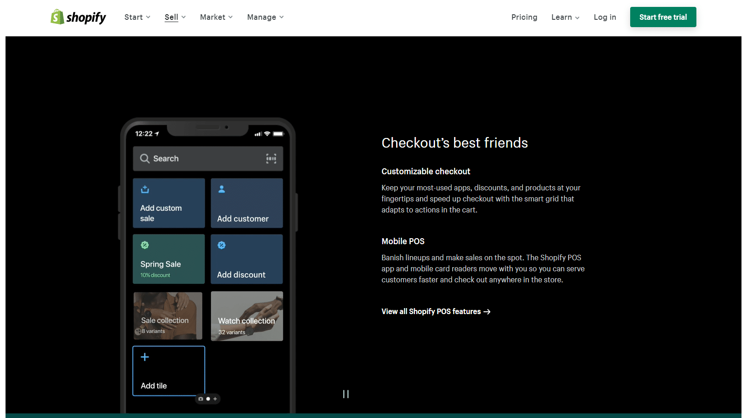
Task: Click the Wi-Fi icon on phone status bar
Action: [x=267, y=134]
